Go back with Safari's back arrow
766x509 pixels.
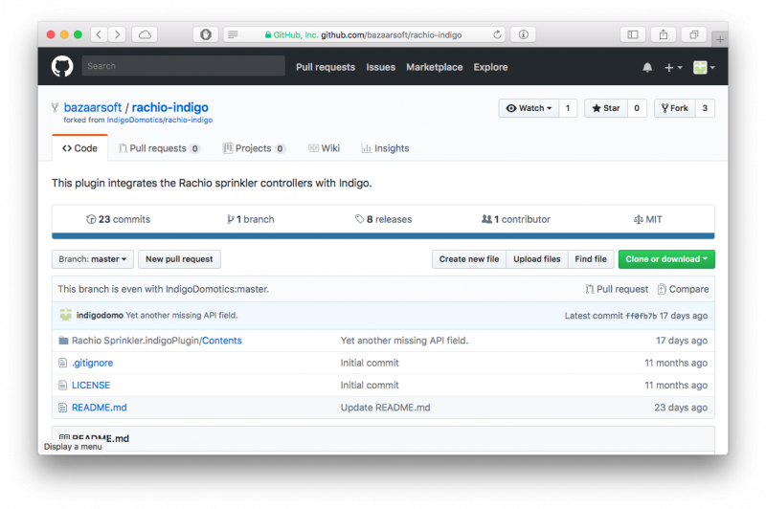pos(100,34)
